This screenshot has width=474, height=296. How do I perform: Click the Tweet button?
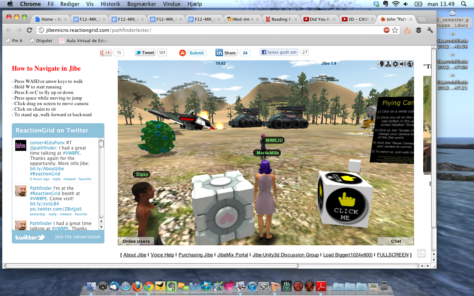coord(145,53)
